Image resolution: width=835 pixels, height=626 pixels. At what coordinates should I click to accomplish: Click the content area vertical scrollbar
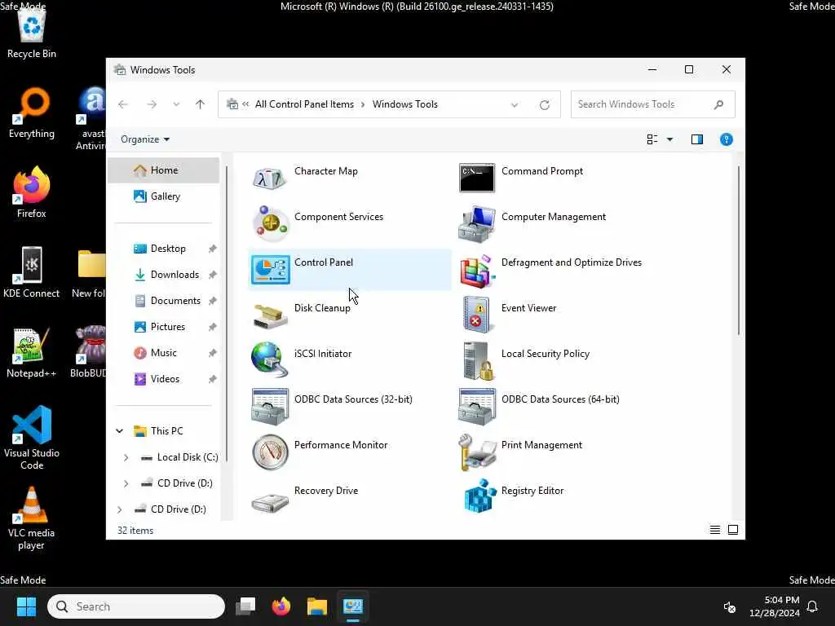tap(739, 250)
